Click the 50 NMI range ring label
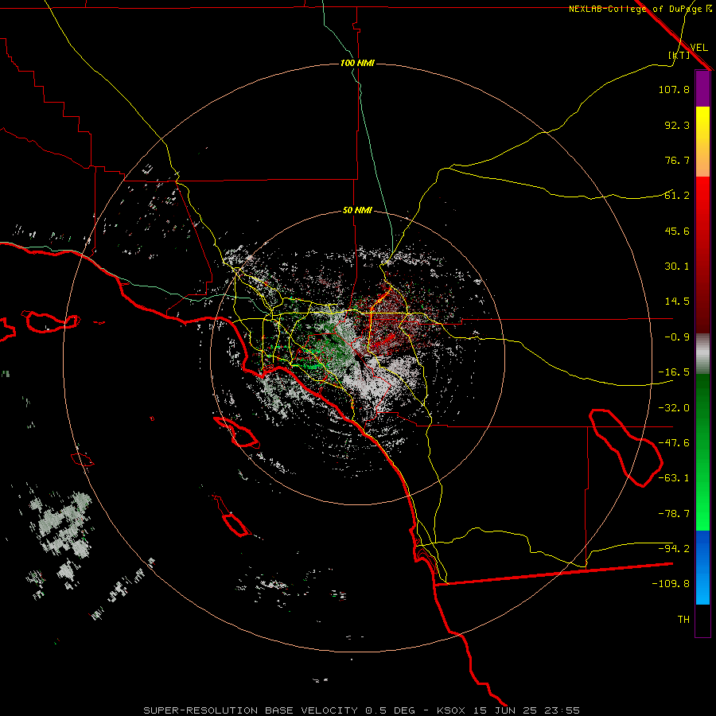The width and height of the screenshot is (716, 716). 357,210
